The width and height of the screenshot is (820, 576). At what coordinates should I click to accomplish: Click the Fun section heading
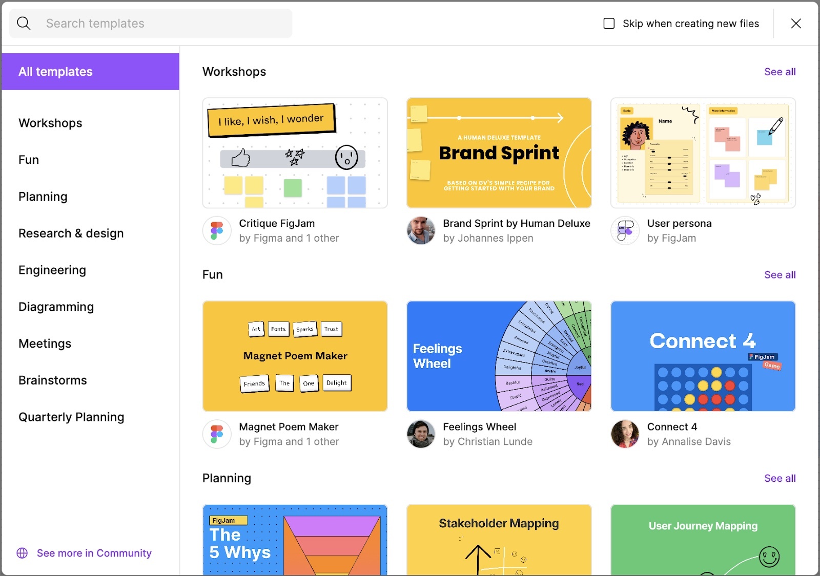pos(213,275)
